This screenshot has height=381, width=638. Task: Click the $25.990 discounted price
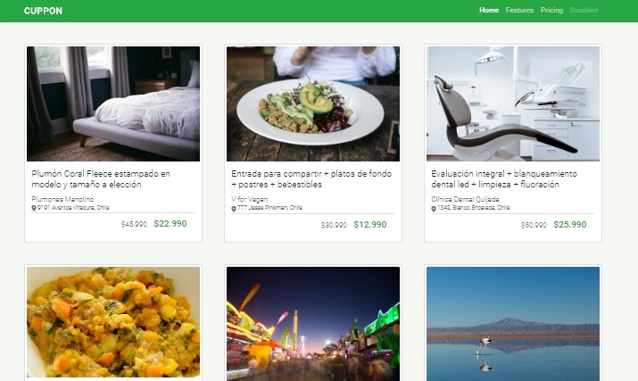pos(569,225)
